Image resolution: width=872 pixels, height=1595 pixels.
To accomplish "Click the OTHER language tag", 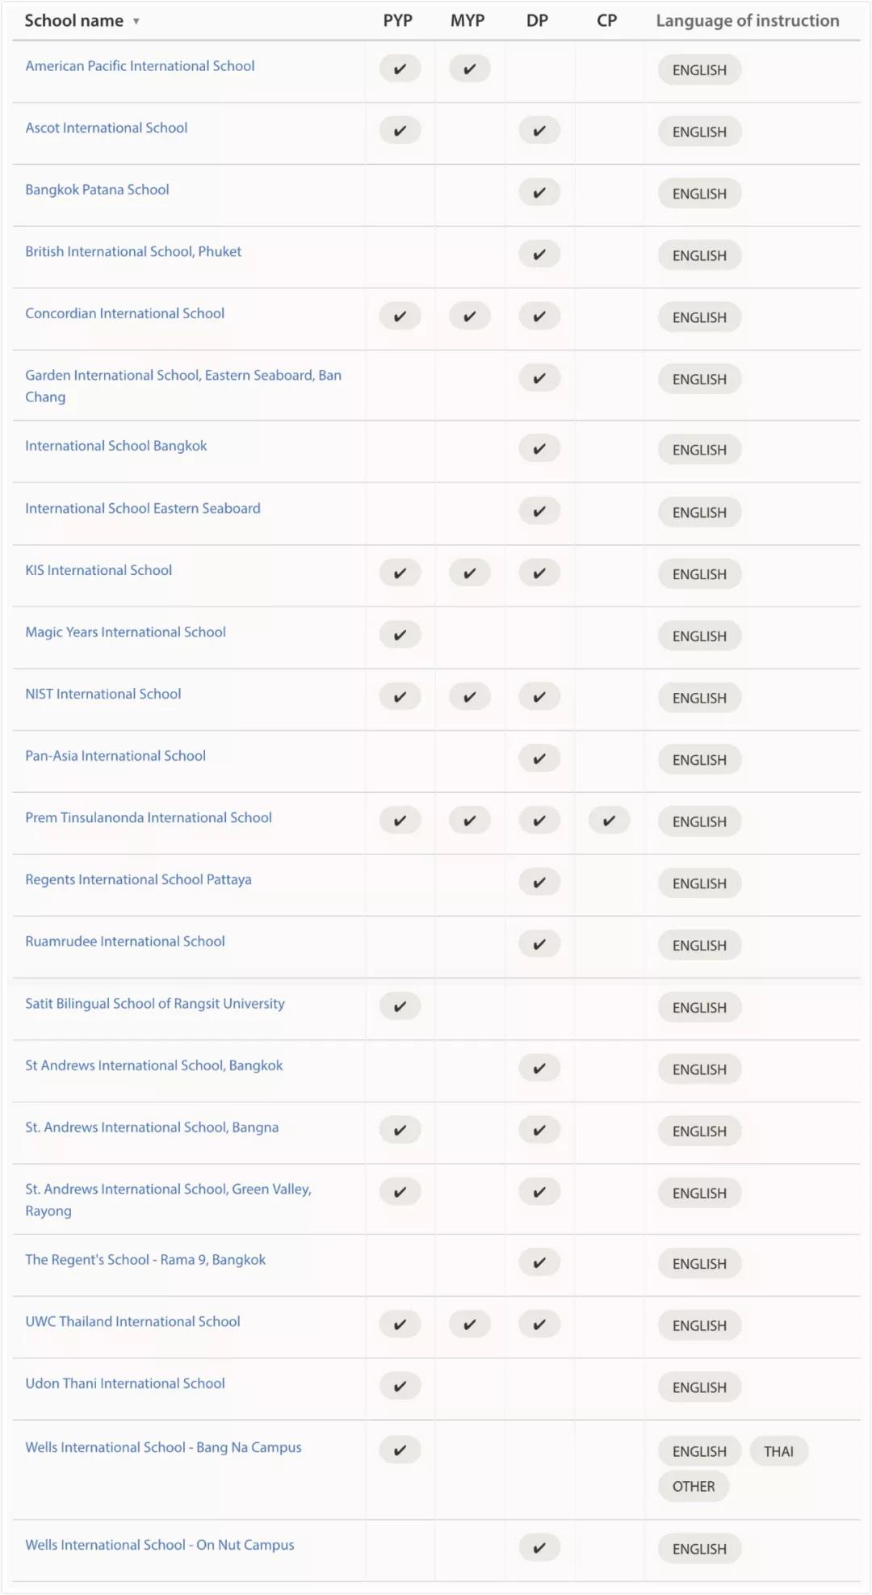I will (694, 1486).
